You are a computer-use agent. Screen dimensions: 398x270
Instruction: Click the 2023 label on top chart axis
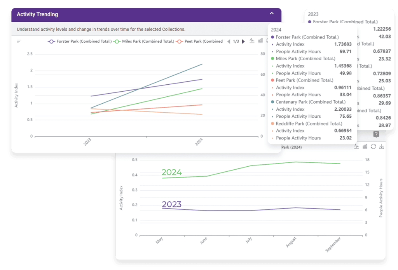87,143
